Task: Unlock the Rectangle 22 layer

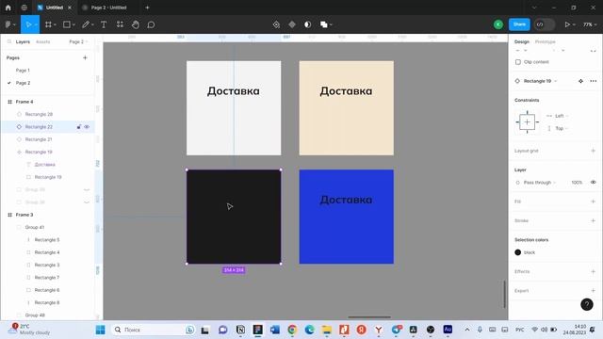Action: (79, 127)
